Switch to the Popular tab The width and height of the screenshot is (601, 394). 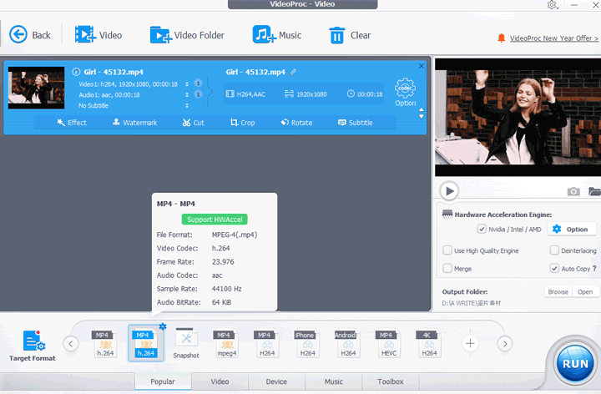click(163, 381)
